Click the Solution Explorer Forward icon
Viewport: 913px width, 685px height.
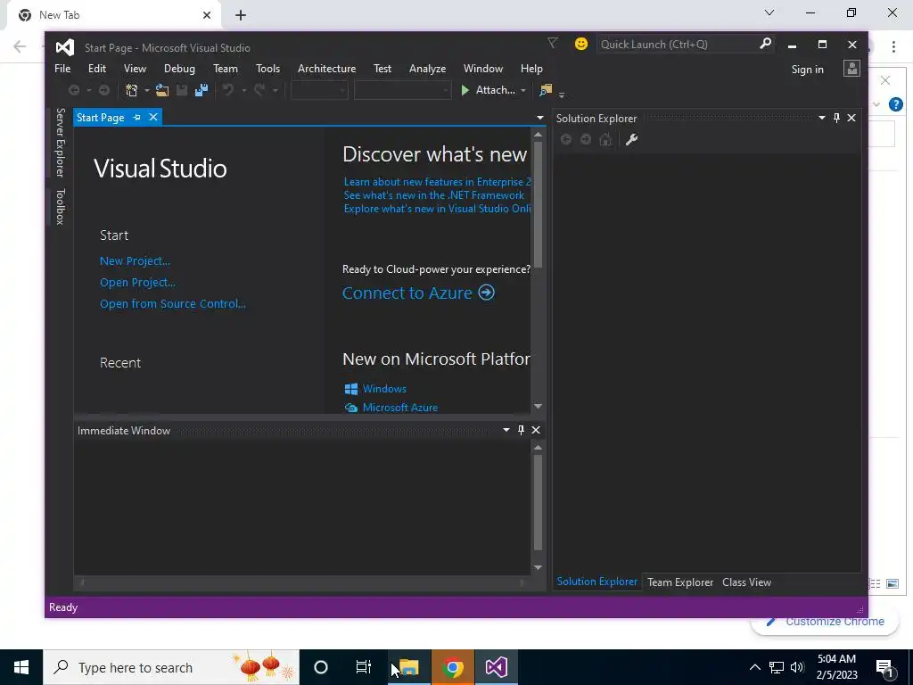click(x=586, y=140)
